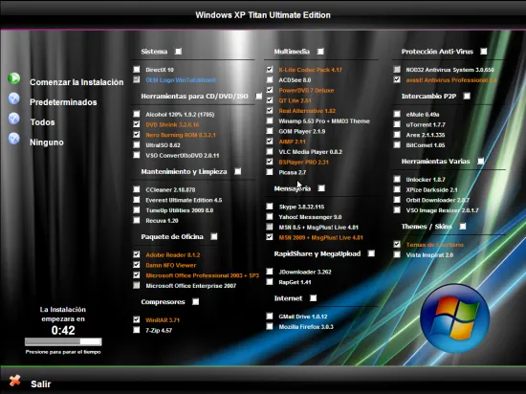
Task: Toggle the Compresores category checkbox
Action: [195, 302]
